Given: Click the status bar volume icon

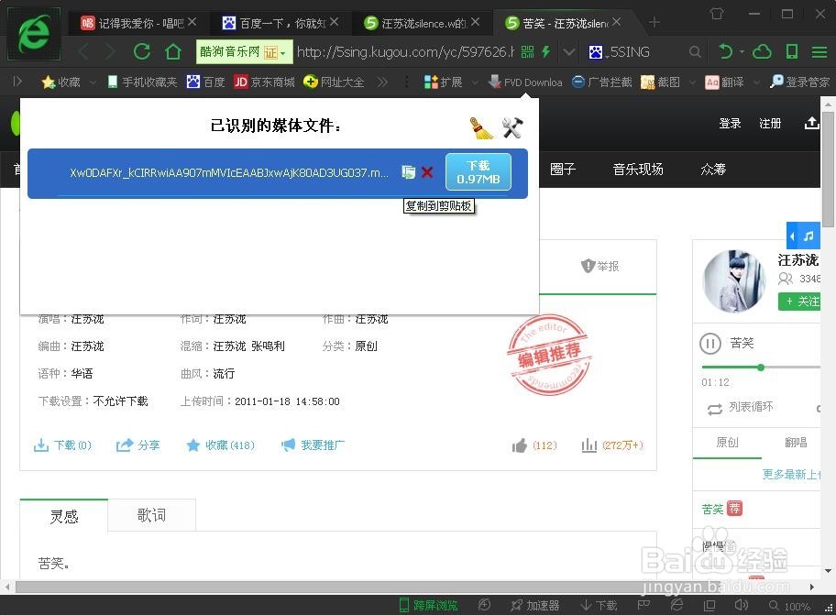Looking at the screenshot, I should pos(741,605).
